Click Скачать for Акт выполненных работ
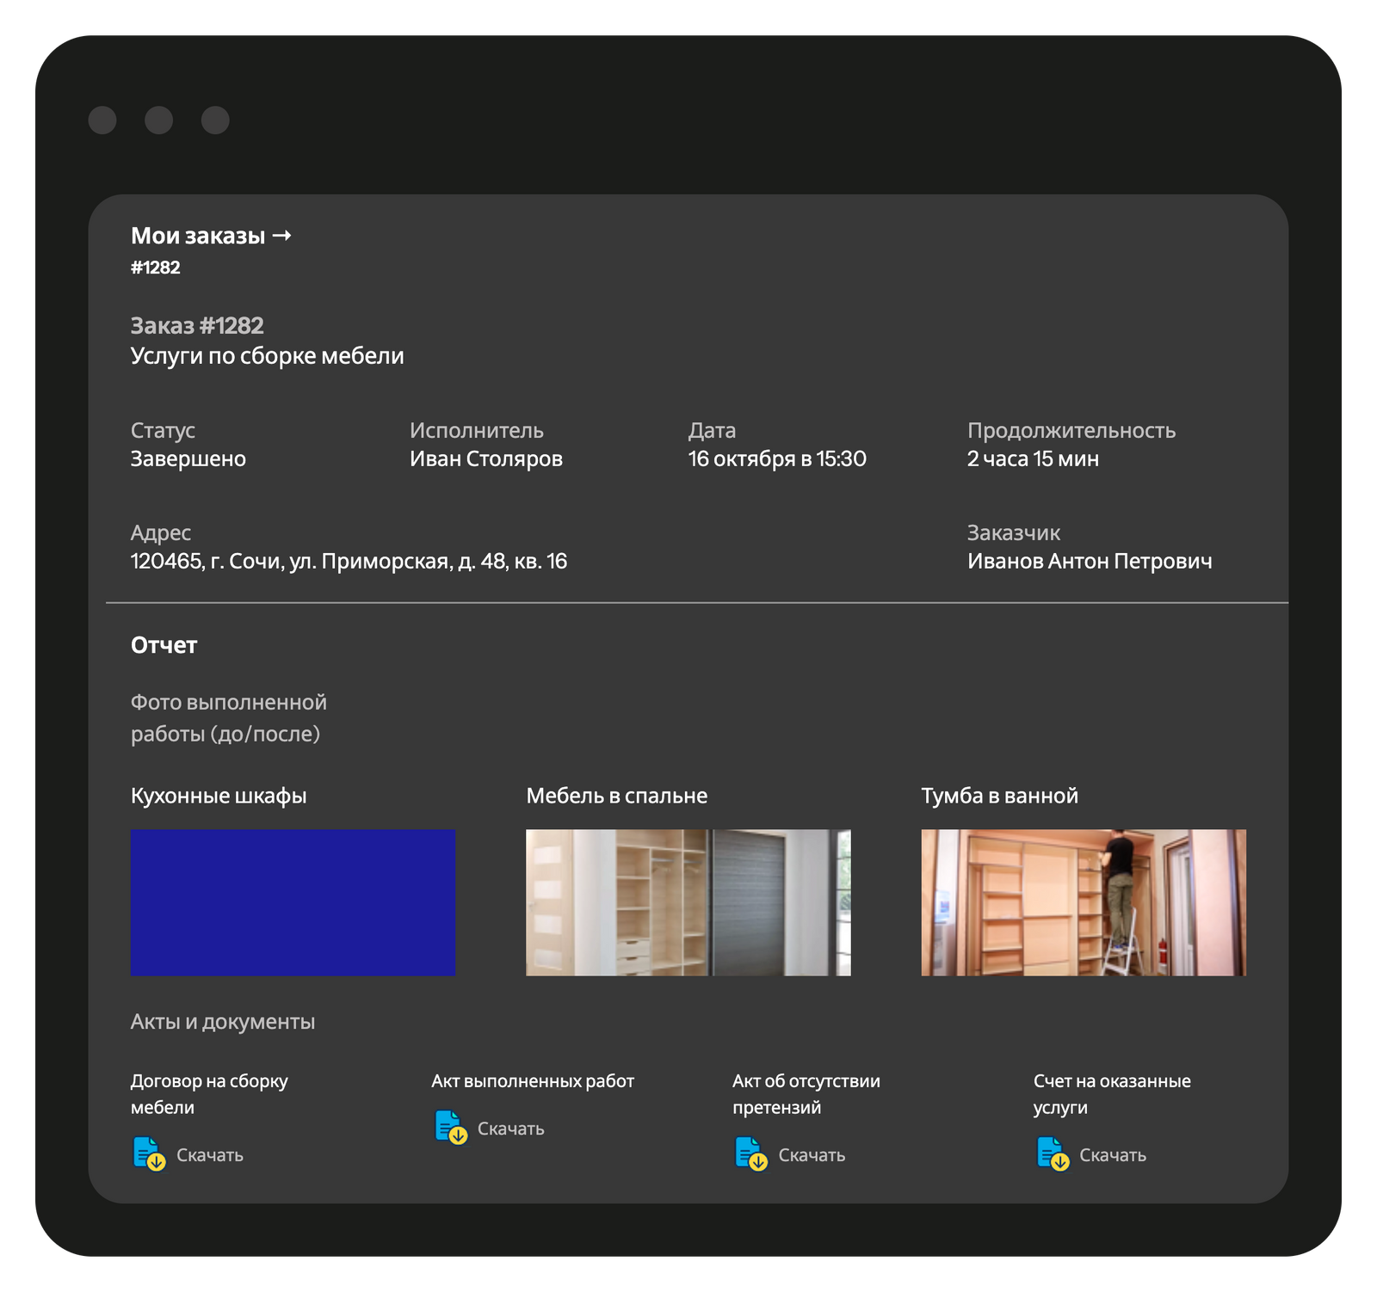 511,1129
